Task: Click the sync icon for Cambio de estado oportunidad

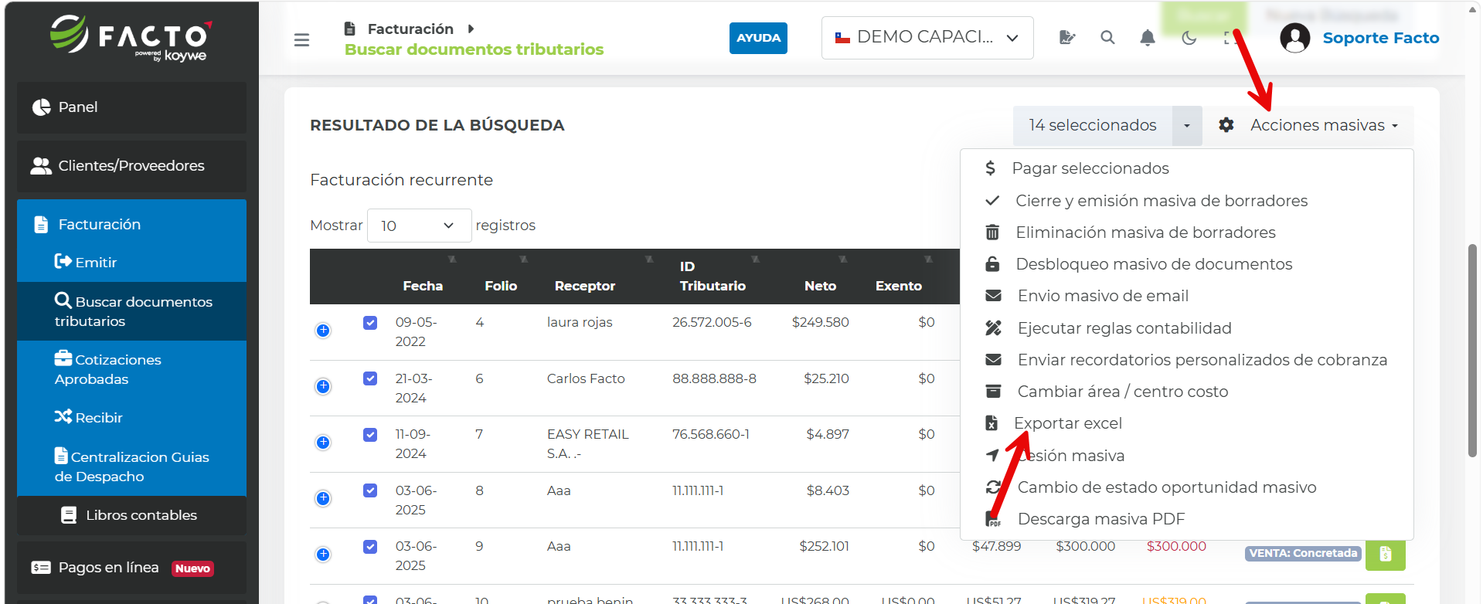Action: pos(993,487)
